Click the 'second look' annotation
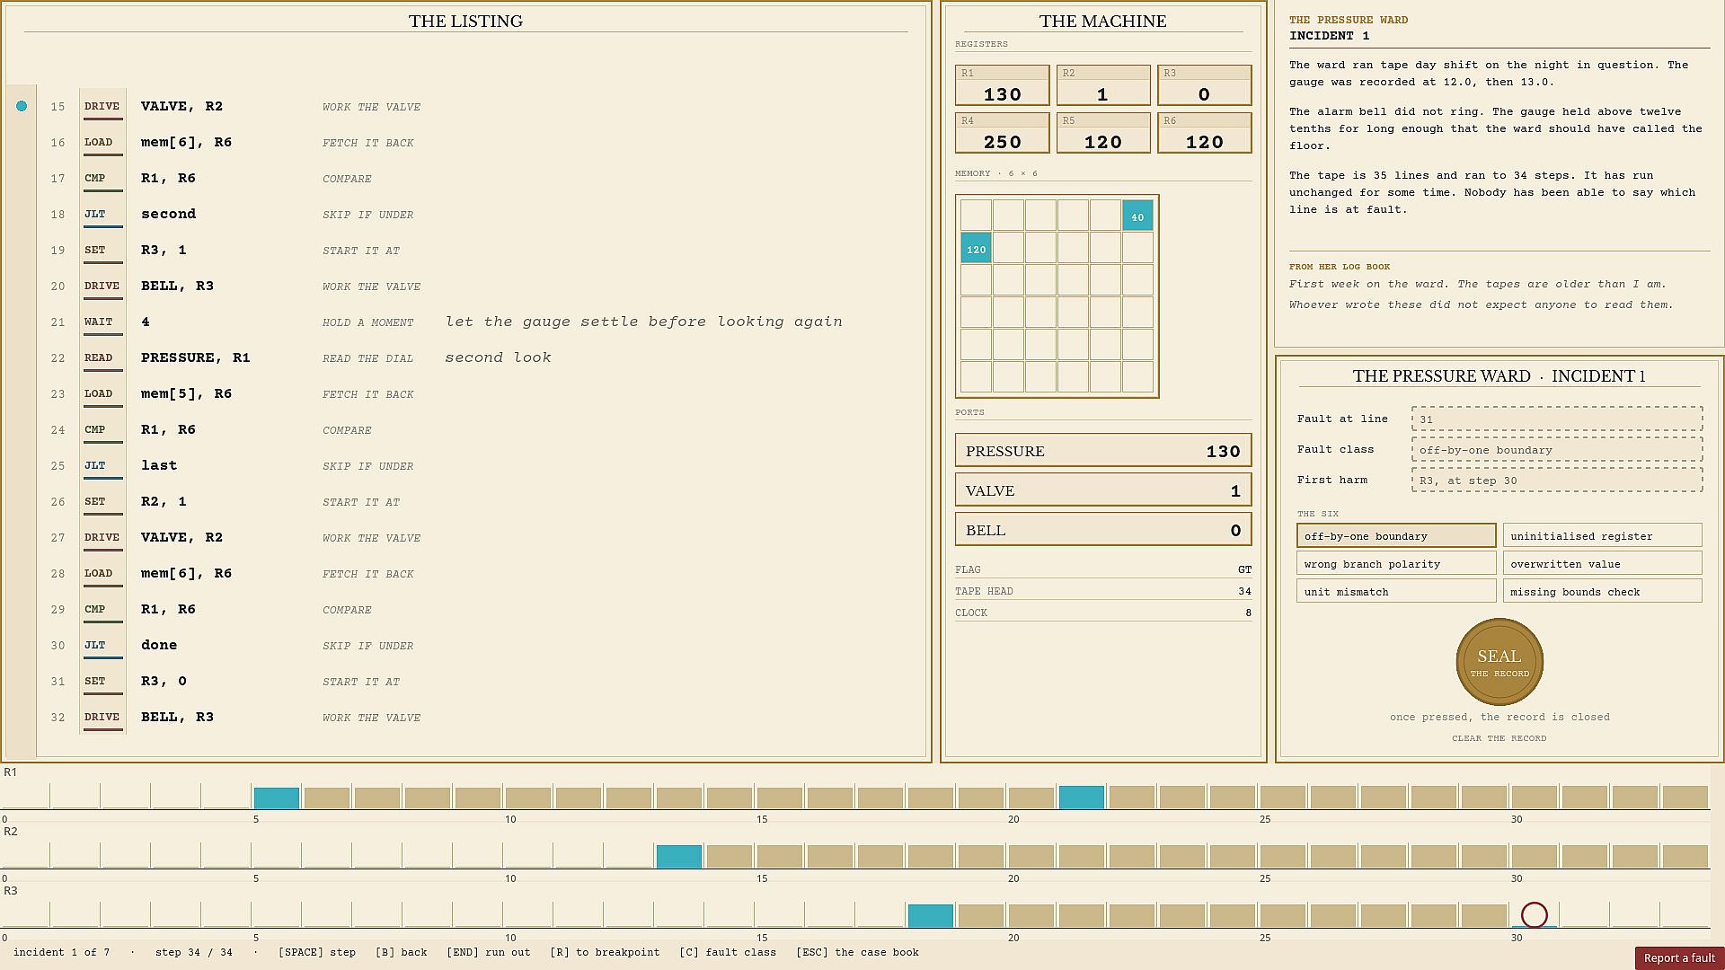This screenshot has height=970, width=1725. coord(498,357)
